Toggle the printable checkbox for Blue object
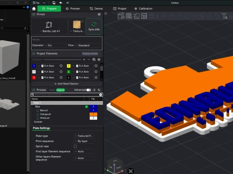233x174 pixels. coord(86,107)
